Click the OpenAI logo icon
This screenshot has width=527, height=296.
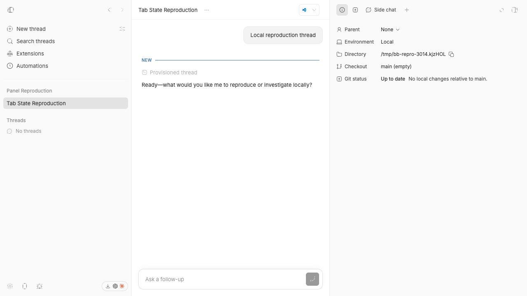click(x=115, y=286)
